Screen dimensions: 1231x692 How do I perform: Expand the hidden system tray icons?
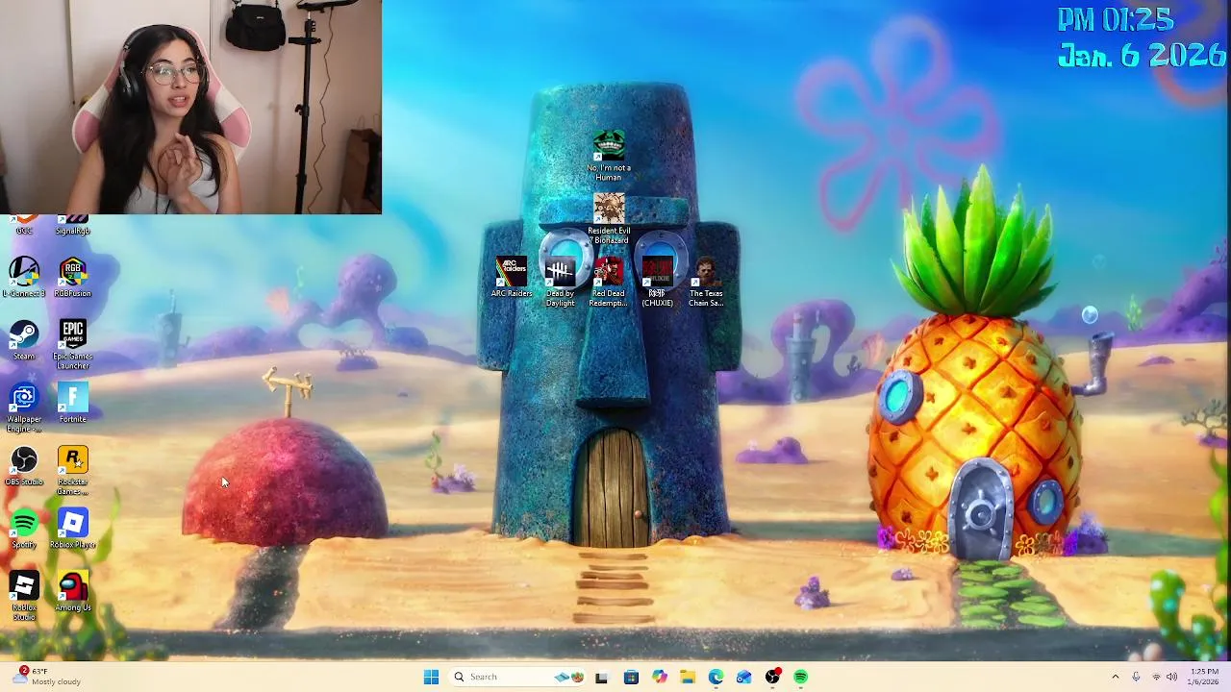pos(1116,677)
